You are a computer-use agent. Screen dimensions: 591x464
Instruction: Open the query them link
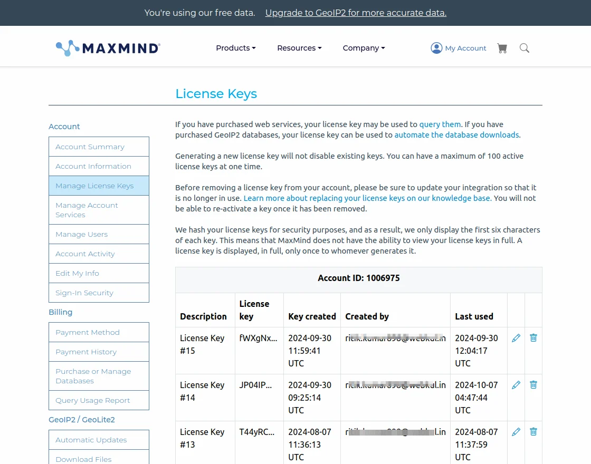coord(440,124)
